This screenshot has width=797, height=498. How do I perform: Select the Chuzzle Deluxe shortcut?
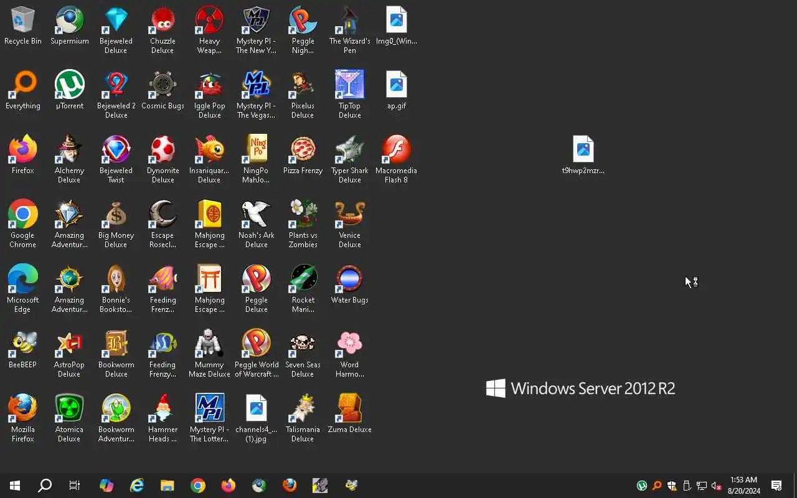[x=163, y=31]
